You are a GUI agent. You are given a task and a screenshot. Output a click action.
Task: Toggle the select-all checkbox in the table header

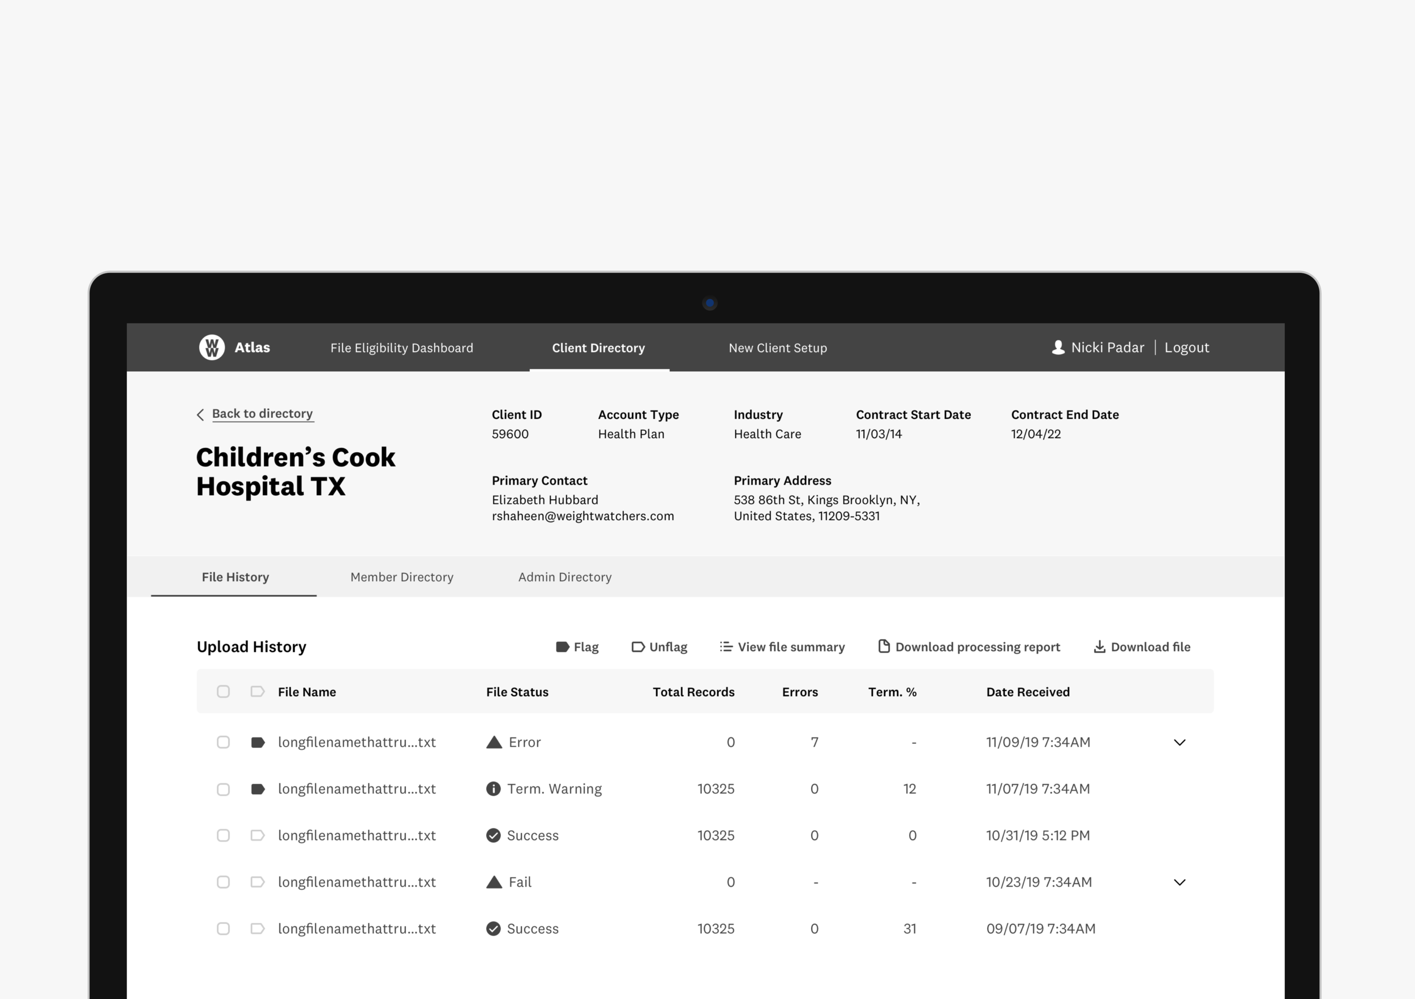[x=223, y=692]
